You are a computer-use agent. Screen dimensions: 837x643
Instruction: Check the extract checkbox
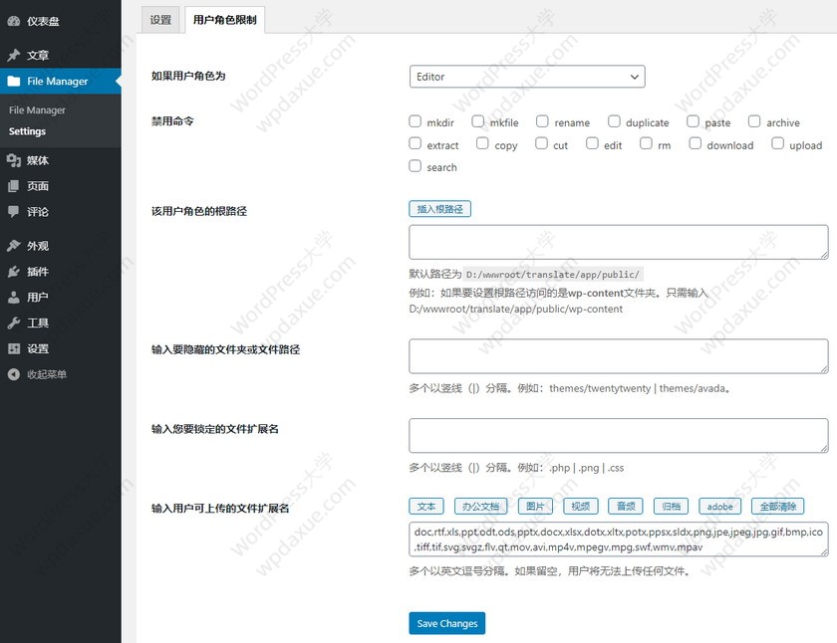[x=416, y=143]
